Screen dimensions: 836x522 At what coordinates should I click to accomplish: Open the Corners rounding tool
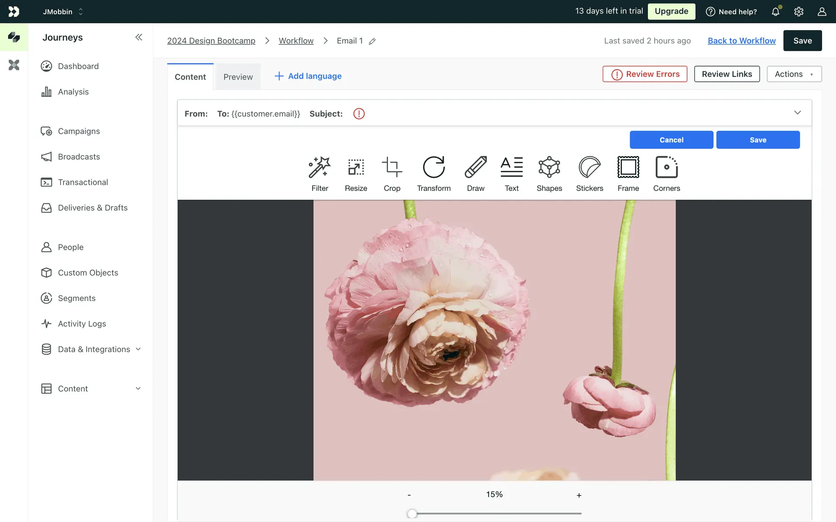click(666, 174)
